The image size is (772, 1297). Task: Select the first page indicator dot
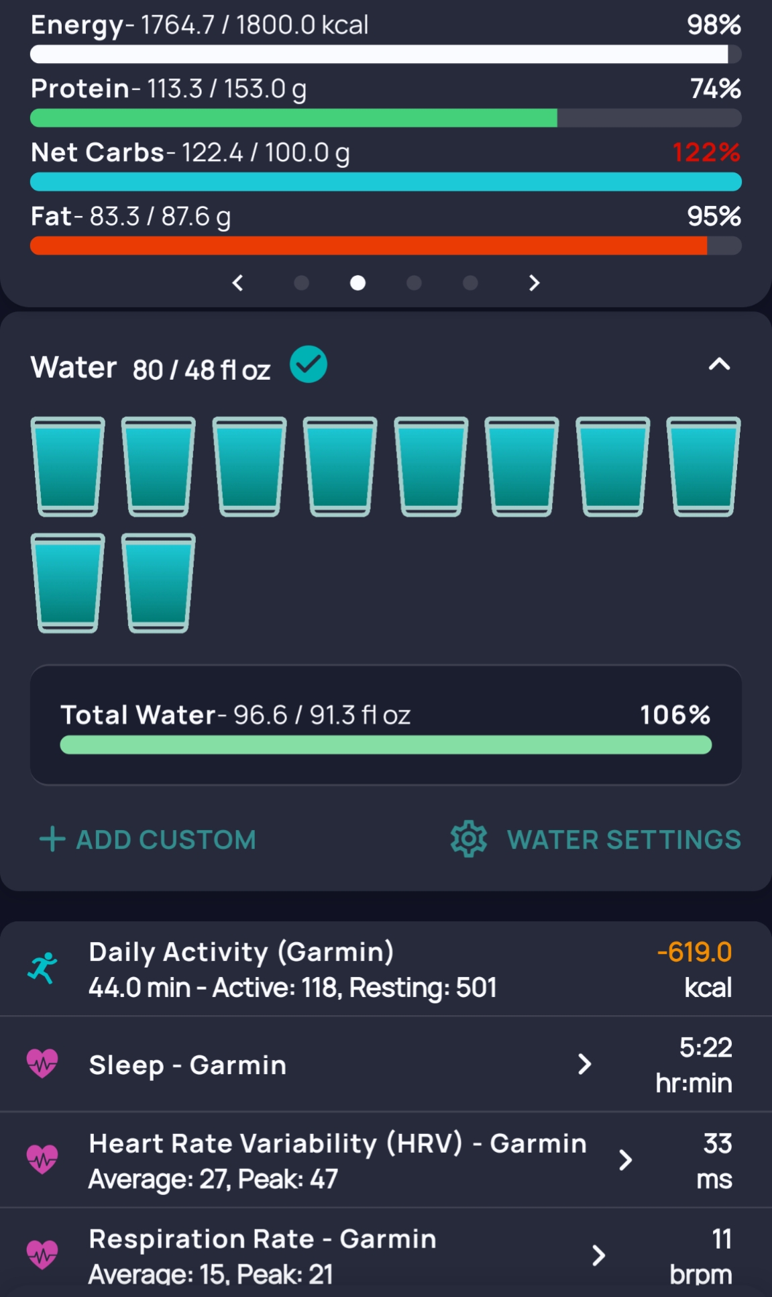pos(302,283)
